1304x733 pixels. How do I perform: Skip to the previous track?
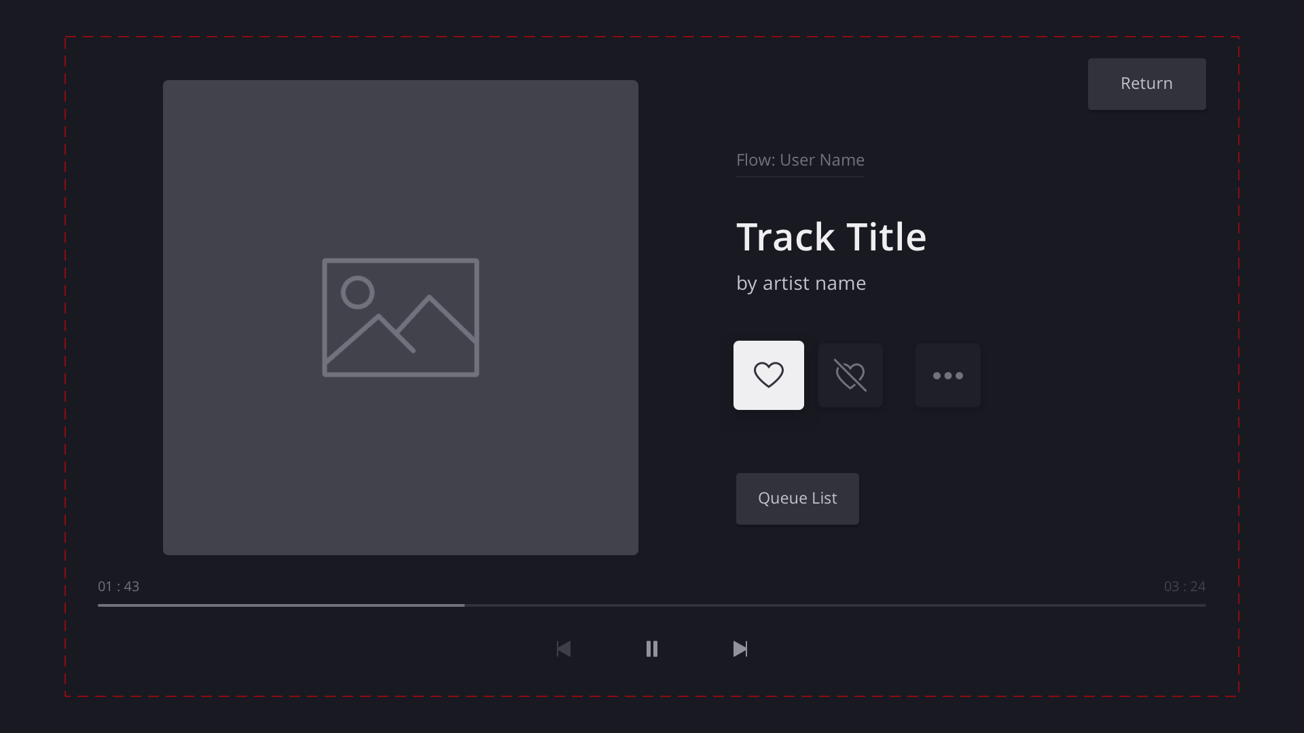[x=564, y=649]
